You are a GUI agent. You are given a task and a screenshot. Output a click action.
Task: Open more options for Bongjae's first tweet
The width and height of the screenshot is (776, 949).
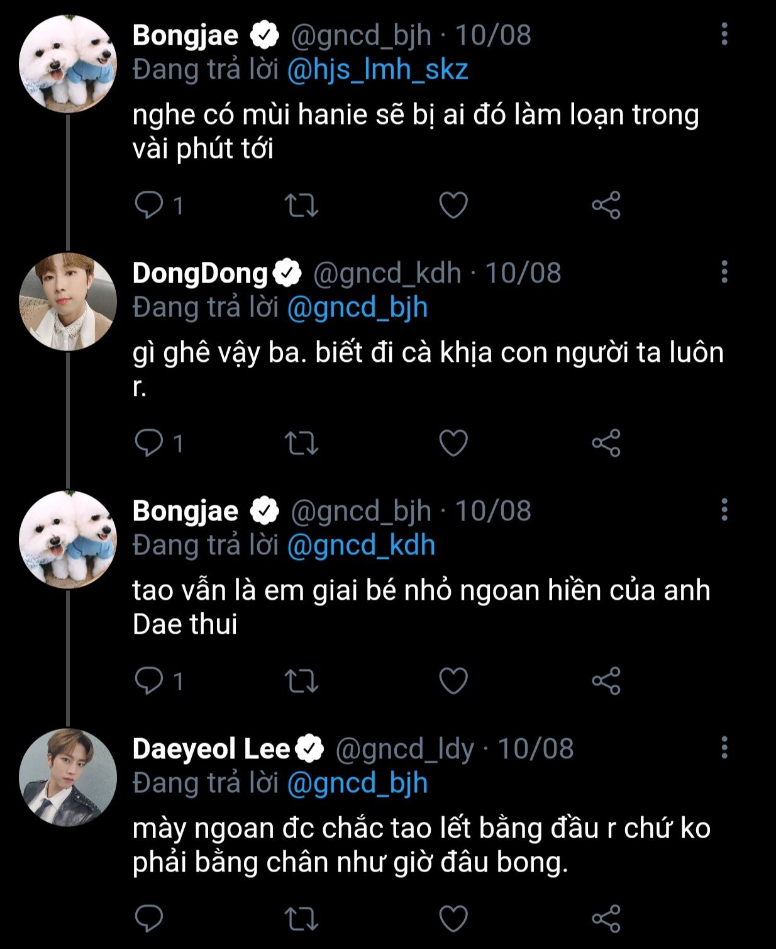pyautogui.click(x=724, y=34)
